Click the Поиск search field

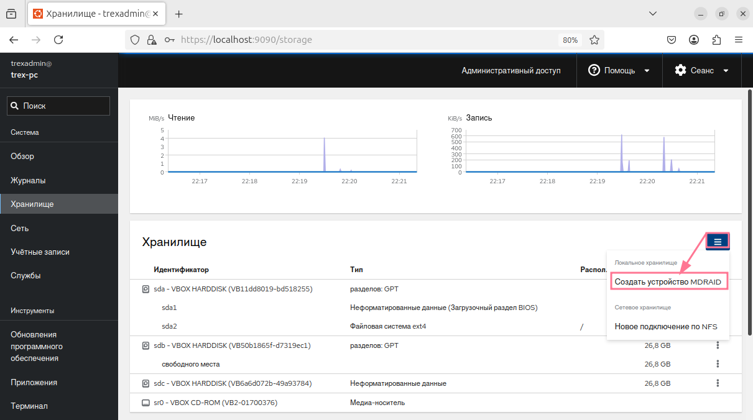coord(58,106)
